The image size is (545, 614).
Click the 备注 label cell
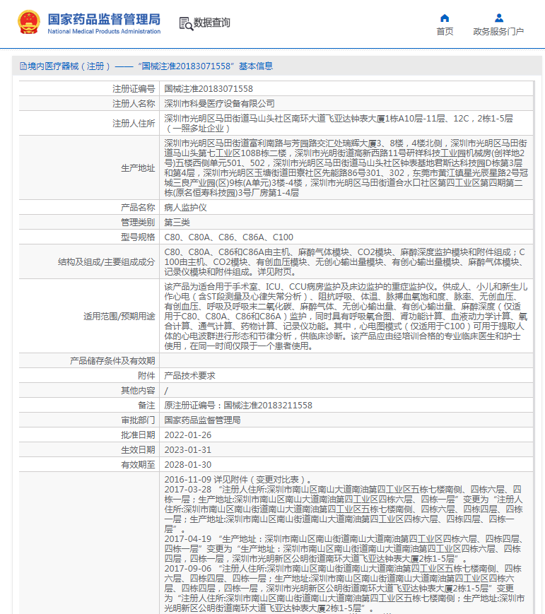[89, 406]
